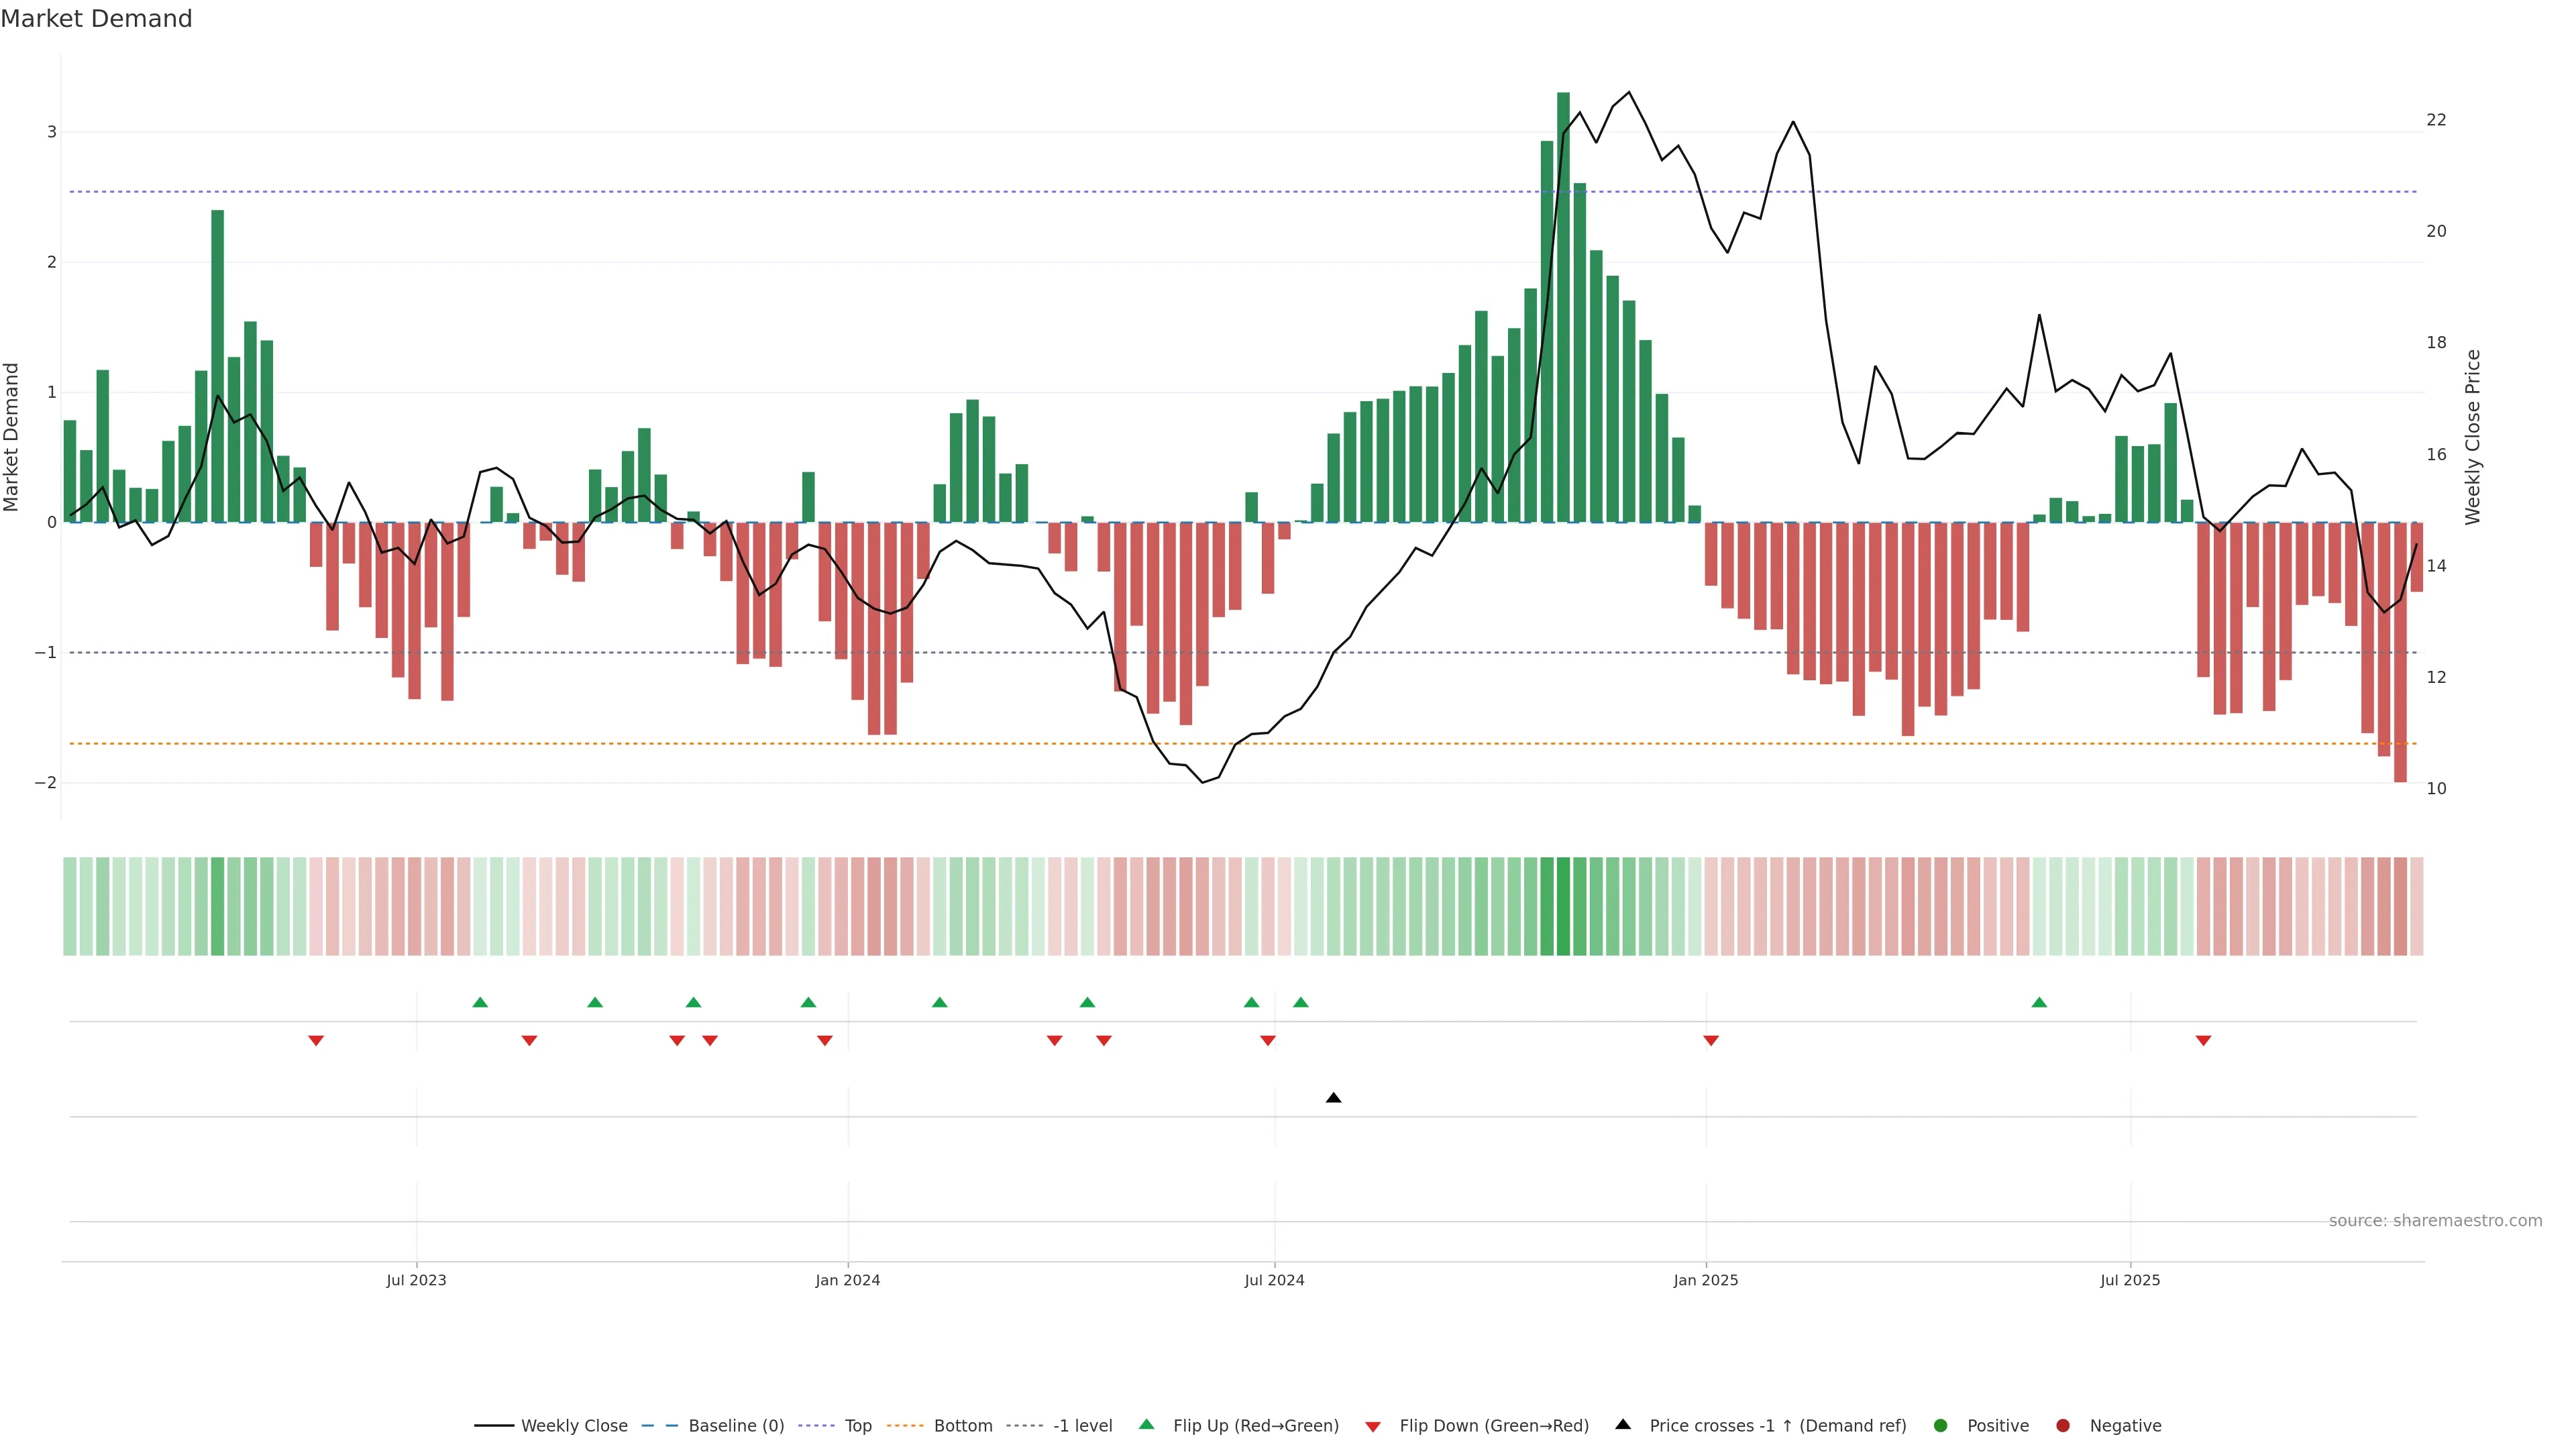2576x1449 pixels.
Task: Click the Jan 2025 x-axis label
Action: pos(1706,1280)
